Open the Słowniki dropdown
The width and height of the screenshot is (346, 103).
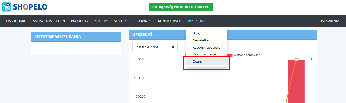(x=145, y=21)
